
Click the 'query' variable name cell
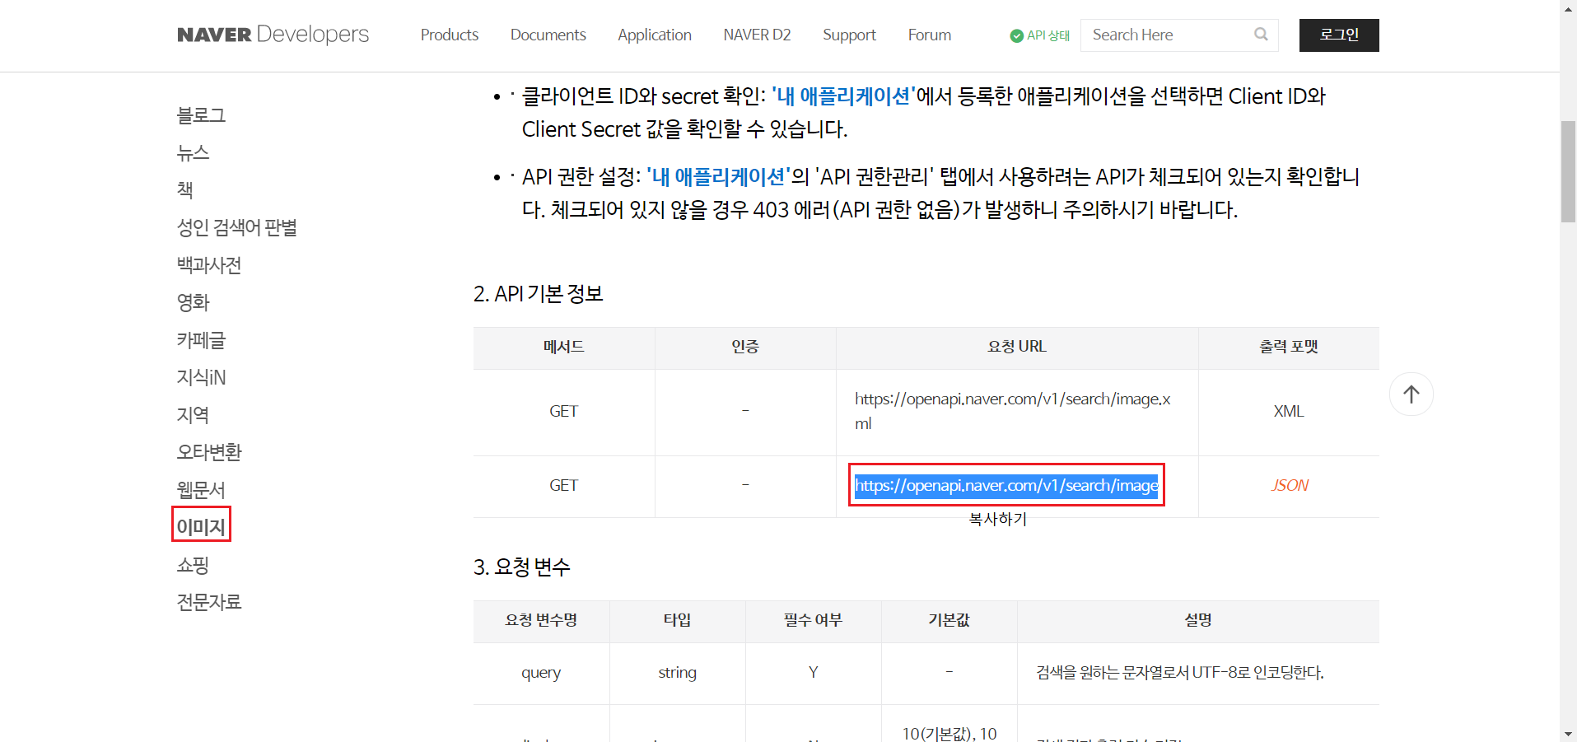tap(541, 673)
